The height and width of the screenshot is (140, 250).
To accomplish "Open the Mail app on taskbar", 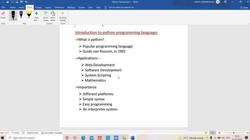I will [x=91, y=138].
